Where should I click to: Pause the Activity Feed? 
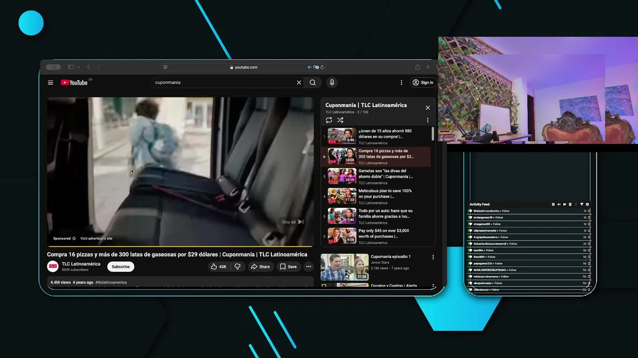[553, 204]
